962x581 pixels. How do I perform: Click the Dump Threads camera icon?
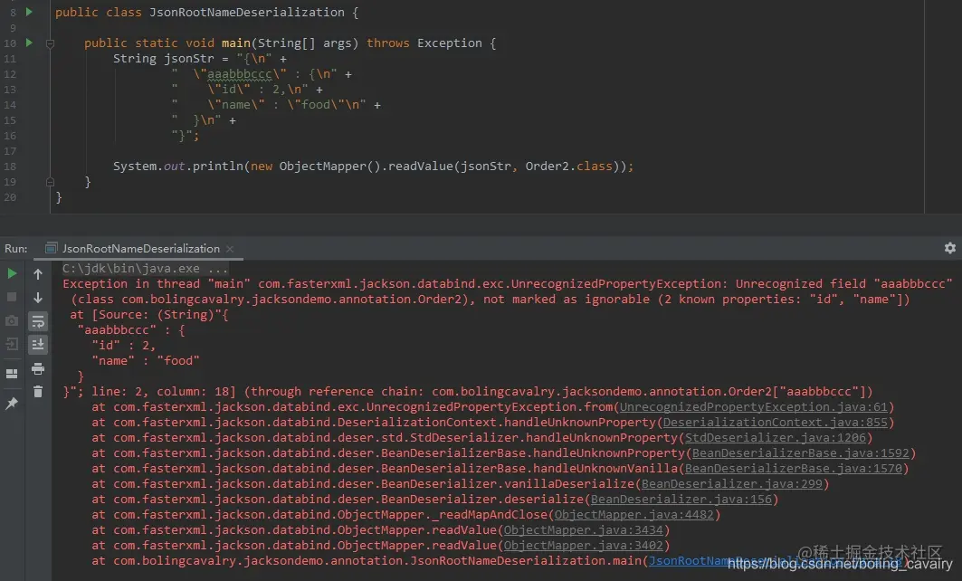coord(12,321)
